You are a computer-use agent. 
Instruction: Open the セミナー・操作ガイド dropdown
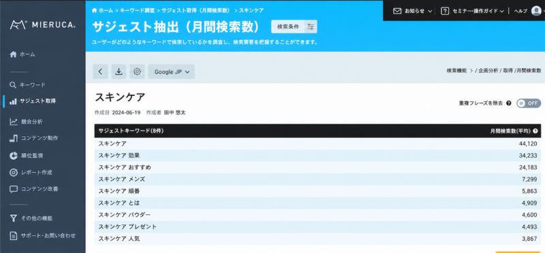[x=478, y=11]
